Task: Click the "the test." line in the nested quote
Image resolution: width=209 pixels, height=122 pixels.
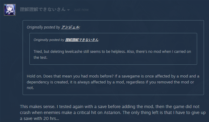Action: tap(40, 58)
